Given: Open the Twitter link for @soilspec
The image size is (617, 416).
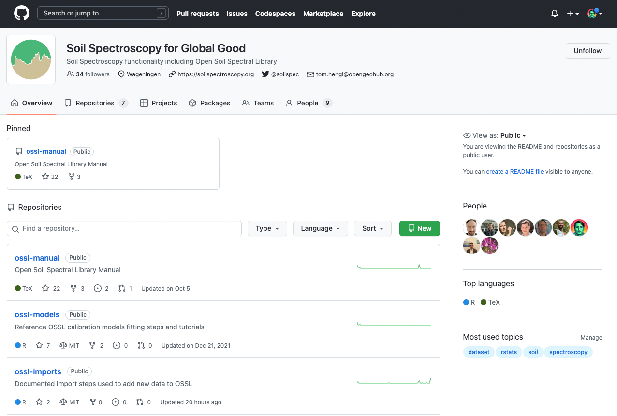Looking at the screenshot, I should point(284,74).
